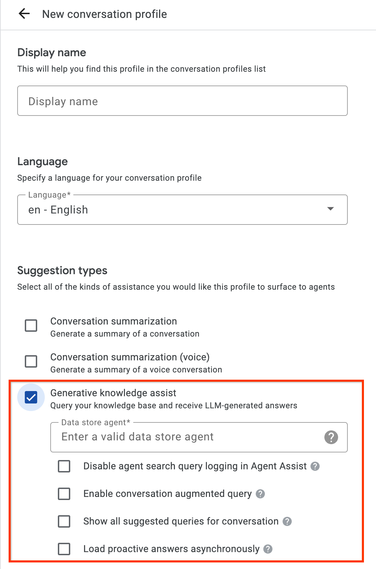Open help icon in data store agent field
Viewport: 376px width, 569px height.
point(331,437)
